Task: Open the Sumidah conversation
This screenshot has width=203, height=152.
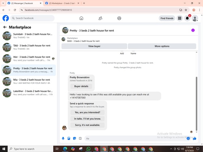Action: click(28, 36)
